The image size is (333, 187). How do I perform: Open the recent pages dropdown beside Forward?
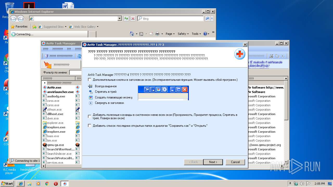click(26, 19)
